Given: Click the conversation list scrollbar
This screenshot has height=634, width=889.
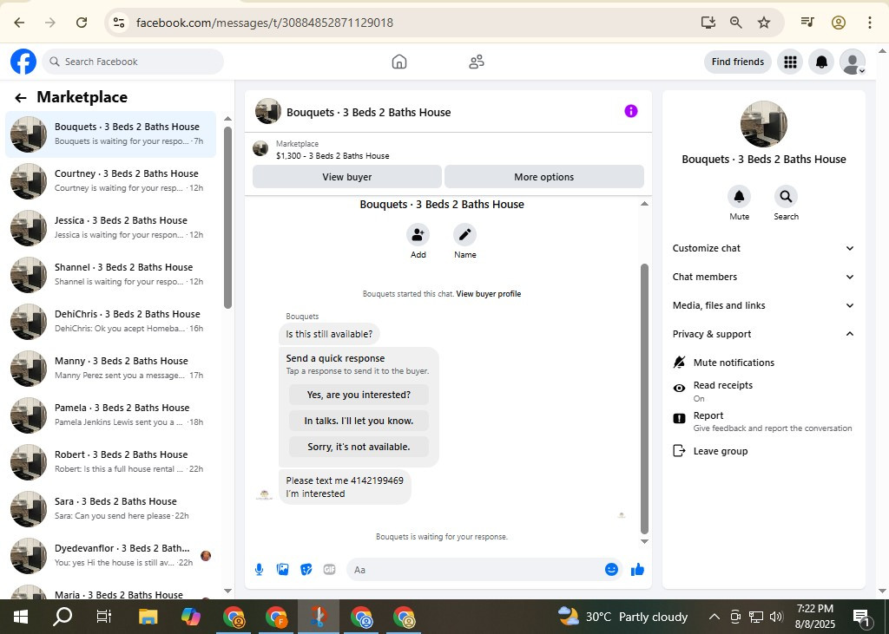Looking at the screenshot, I should 227,217.
